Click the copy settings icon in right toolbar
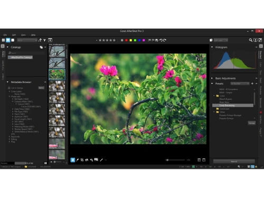This screenshot has width=264, height=198. [211, 40]
